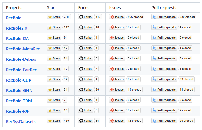Go to the RecSysDatasets project page
This screenshot has height=130, width=202.
pyautogui.click(x=21, y=122)
